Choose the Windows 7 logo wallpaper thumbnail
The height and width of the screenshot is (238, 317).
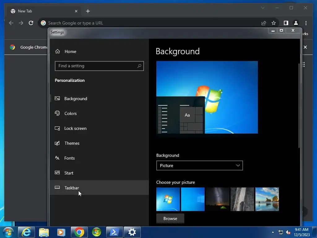pyautogui.click(x=168, y=199)
